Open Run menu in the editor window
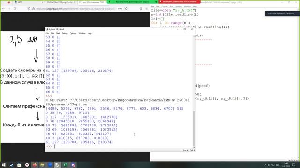The width and height of the screenshot is (300, 168). (171, 6)
